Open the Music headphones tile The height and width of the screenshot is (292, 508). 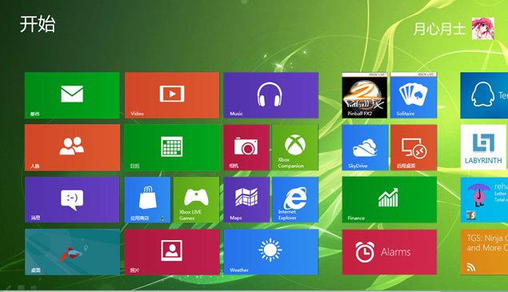tap(271, 95)
